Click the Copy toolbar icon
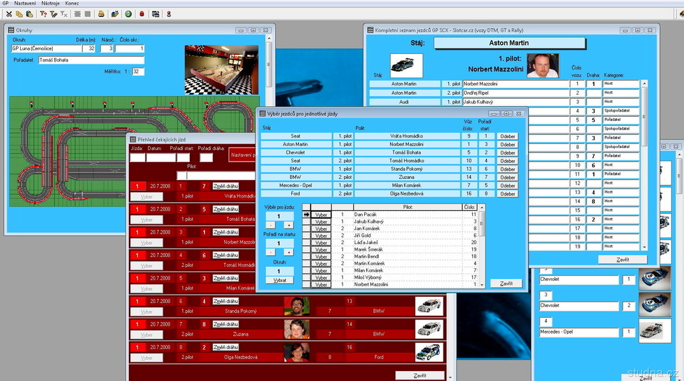This screenshot has width=684, height=381. (19, 14)
